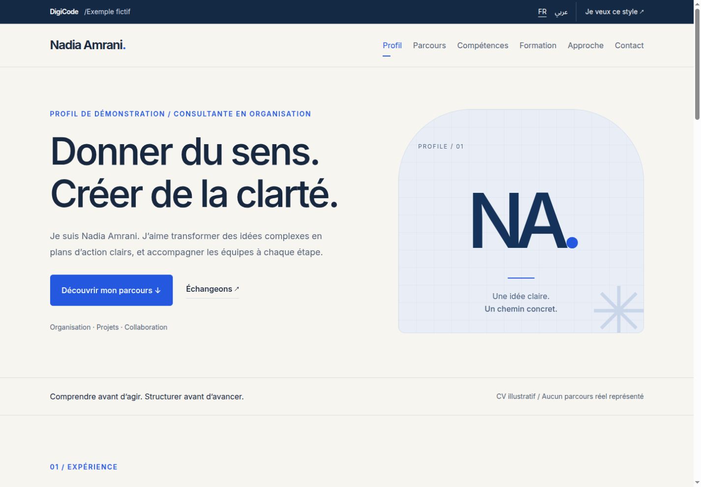Click the Nadia Amrani site logo
This screenshot has width=701, height=487.
(x=88, y=45)
